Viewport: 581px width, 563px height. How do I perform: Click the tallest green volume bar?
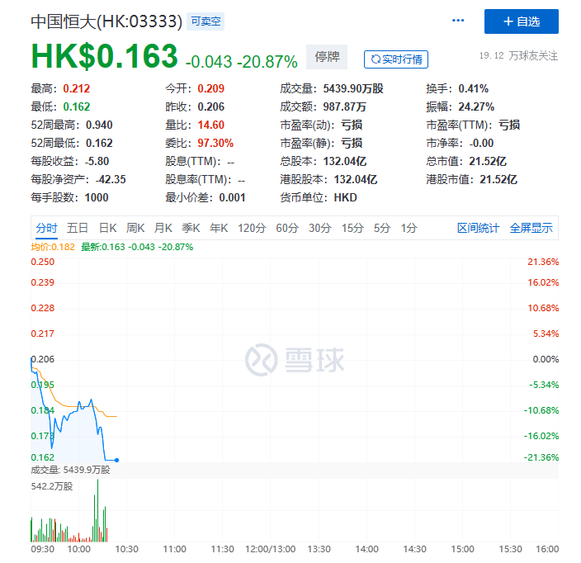click(98, 510)
